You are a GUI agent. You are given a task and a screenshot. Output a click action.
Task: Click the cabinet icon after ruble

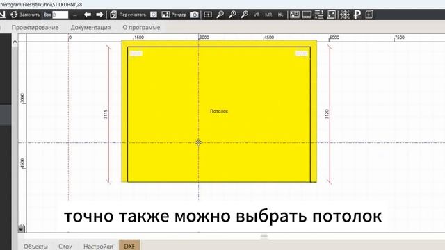369,15
